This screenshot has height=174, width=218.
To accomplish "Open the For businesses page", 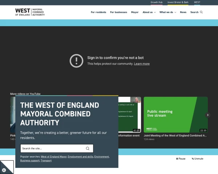I will (x=118, y=12).
